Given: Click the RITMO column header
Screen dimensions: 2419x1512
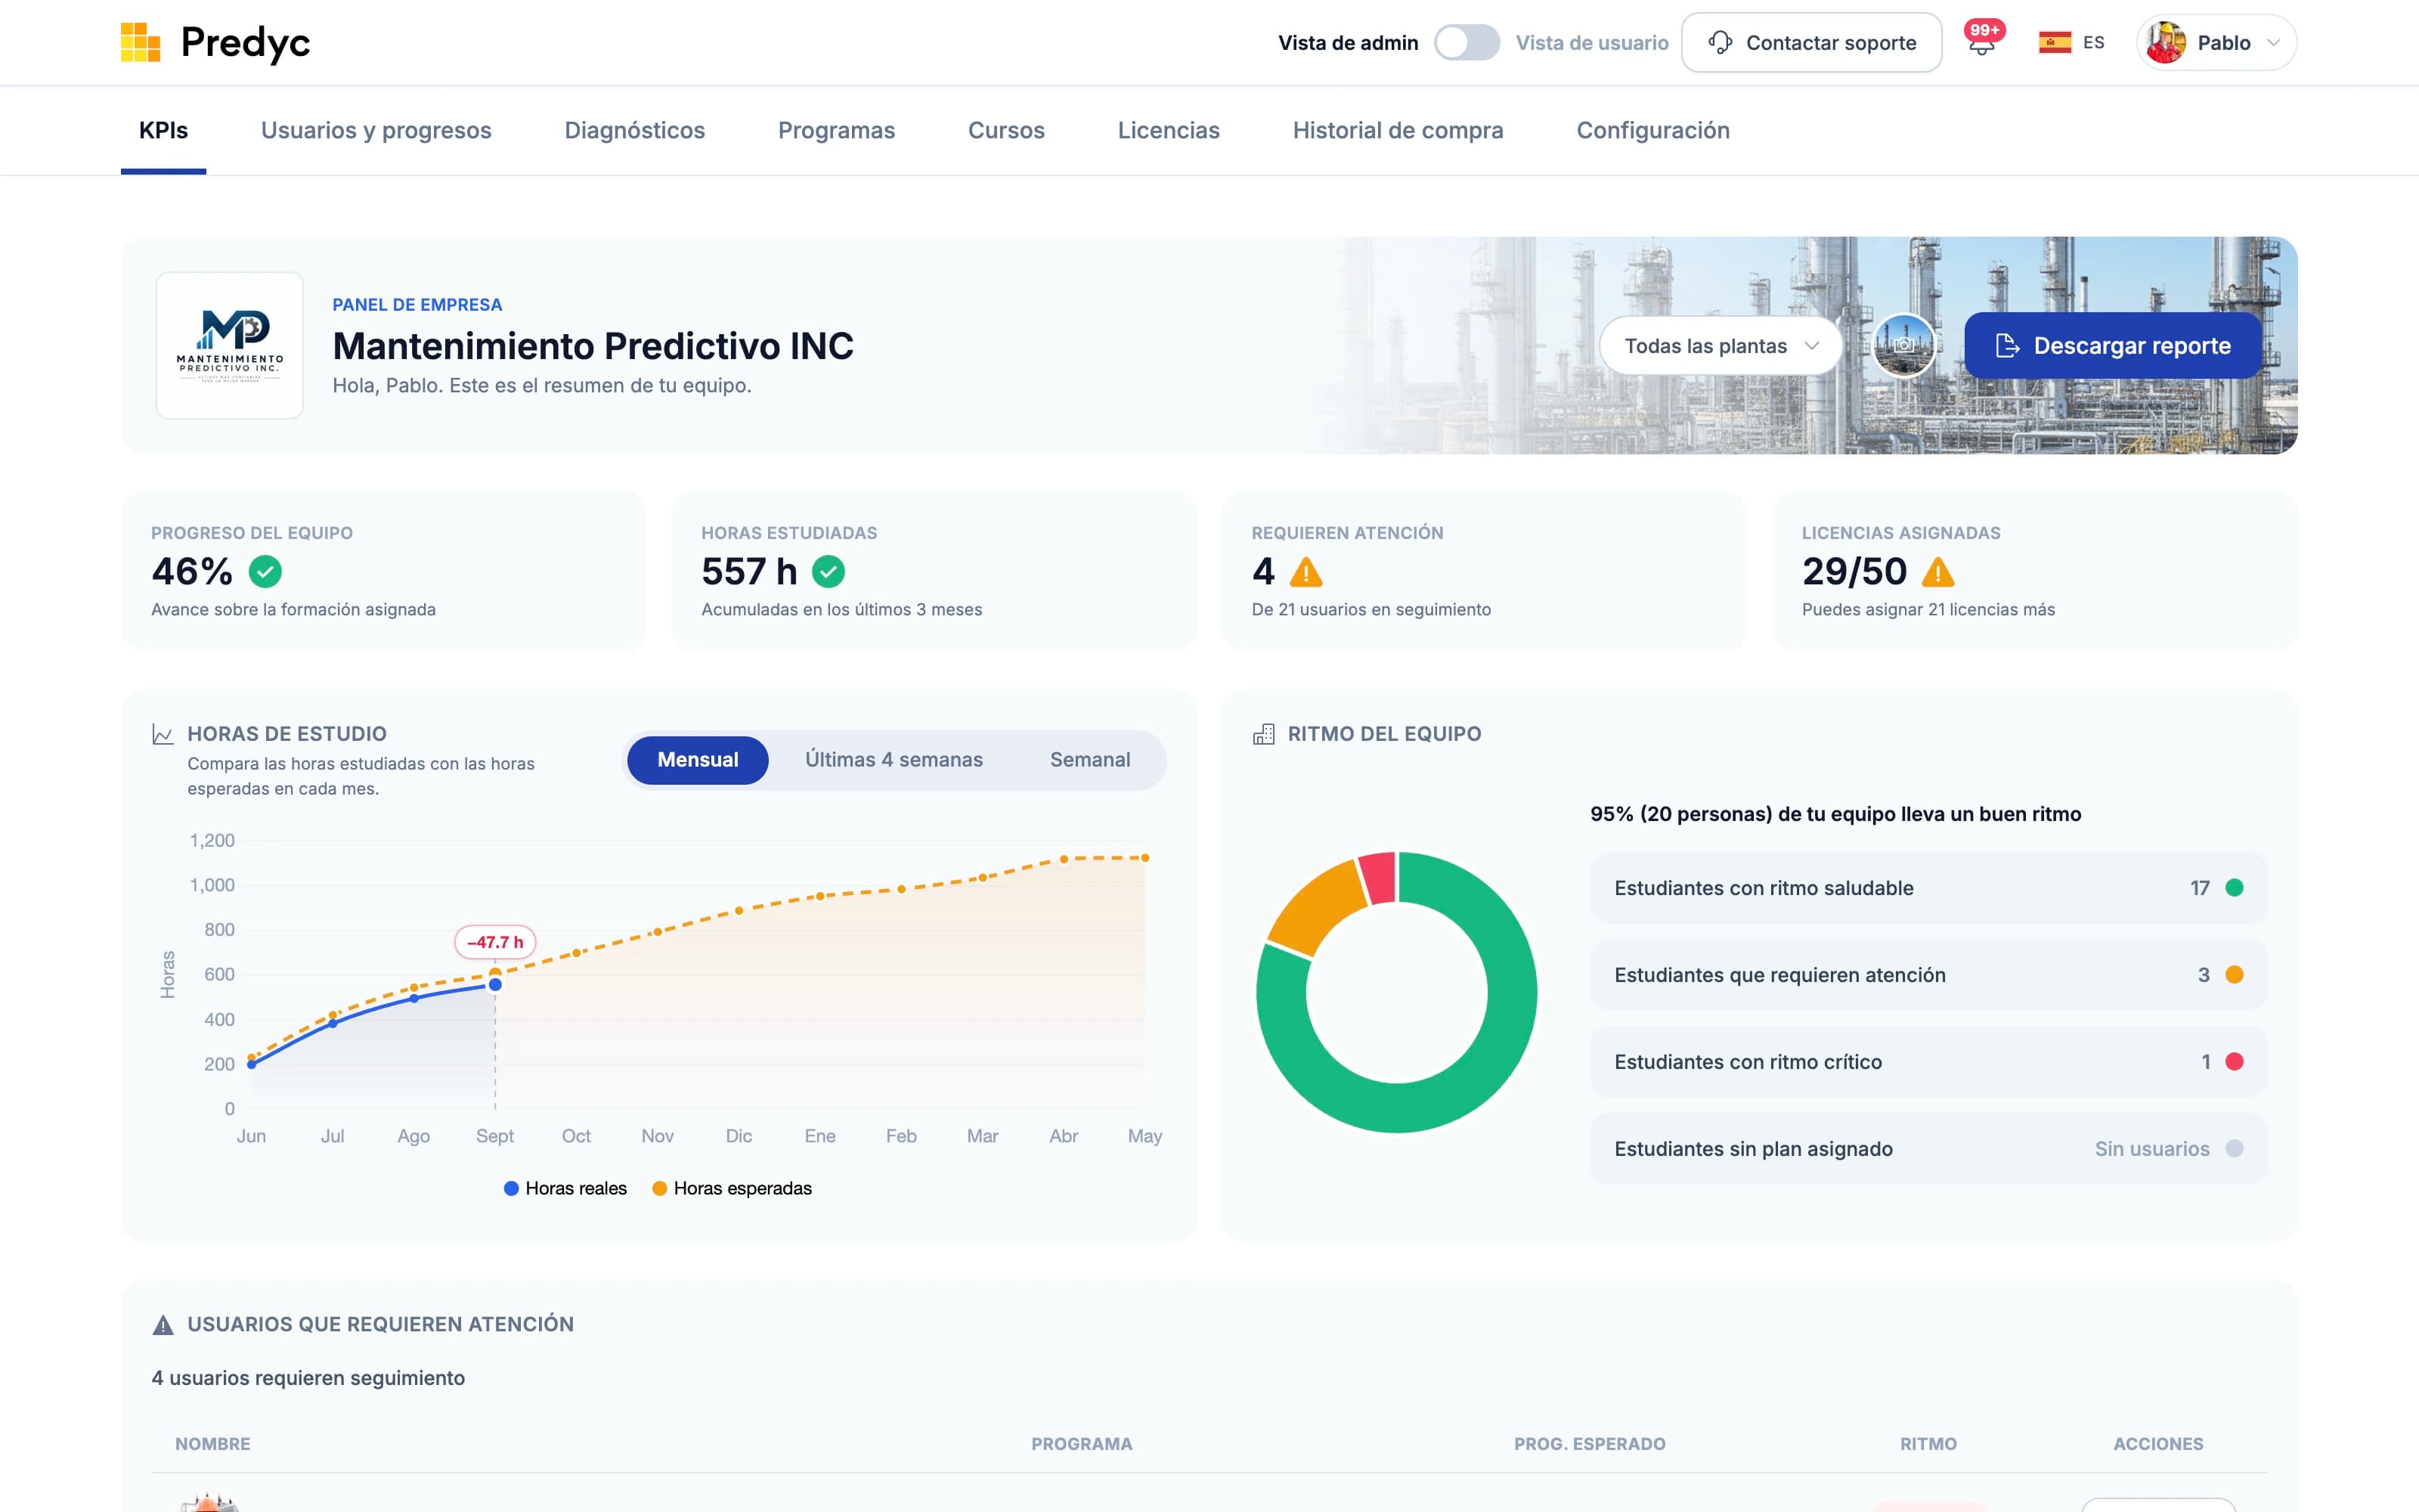Looking at the screenshot, I should coord(1928,1444).
